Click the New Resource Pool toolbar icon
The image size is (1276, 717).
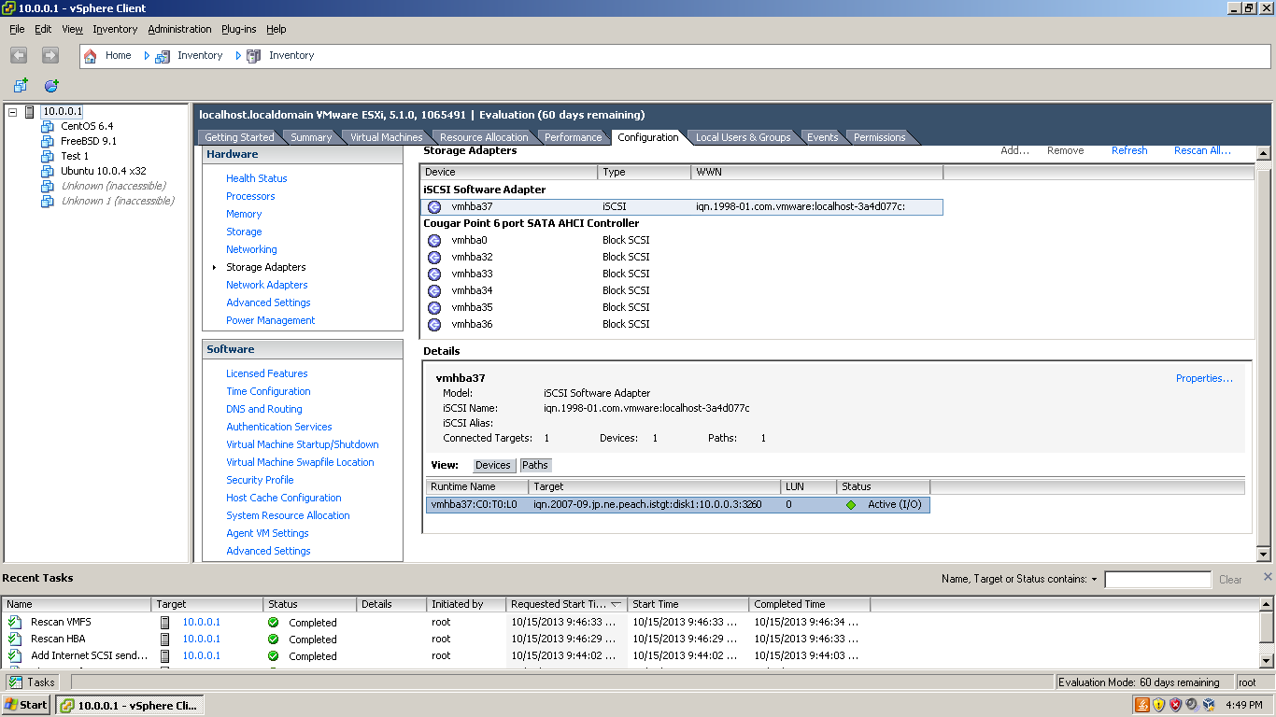tap(51, 86)
